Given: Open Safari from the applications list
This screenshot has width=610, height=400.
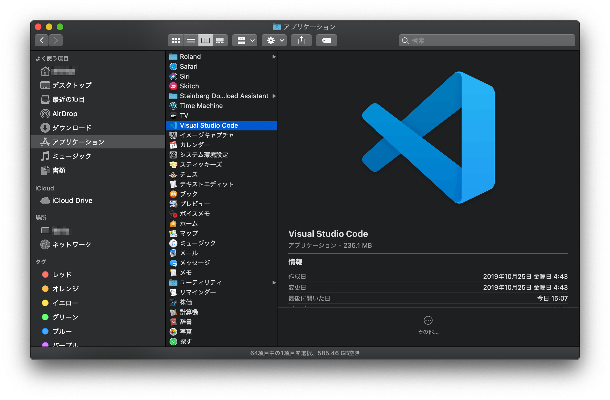Looking at the screenshot, I should tap(189, 66).
